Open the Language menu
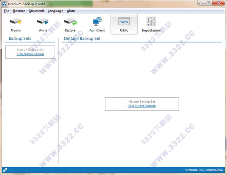 [x=55, y=11]
